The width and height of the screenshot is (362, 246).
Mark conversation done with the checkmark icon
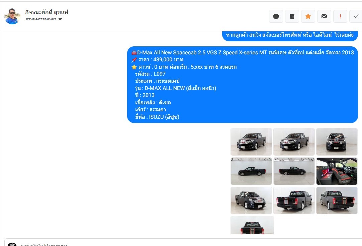[x=356, y=16]
